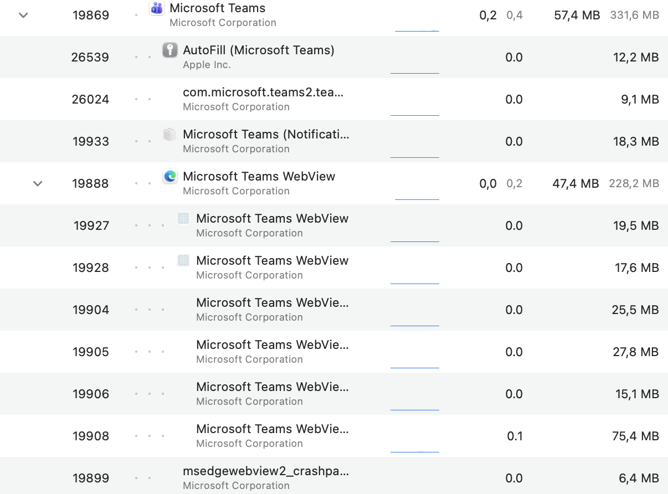Click the Edge icon for Teams WebView 19888

coord(170,176)
